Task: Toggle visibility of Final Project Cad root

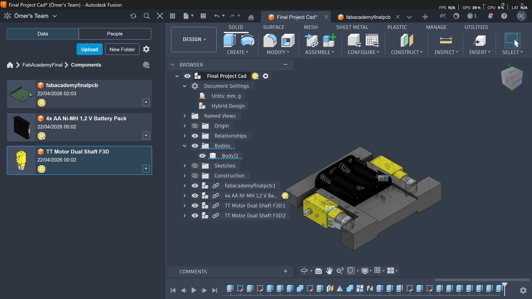Action: point(188,76)
